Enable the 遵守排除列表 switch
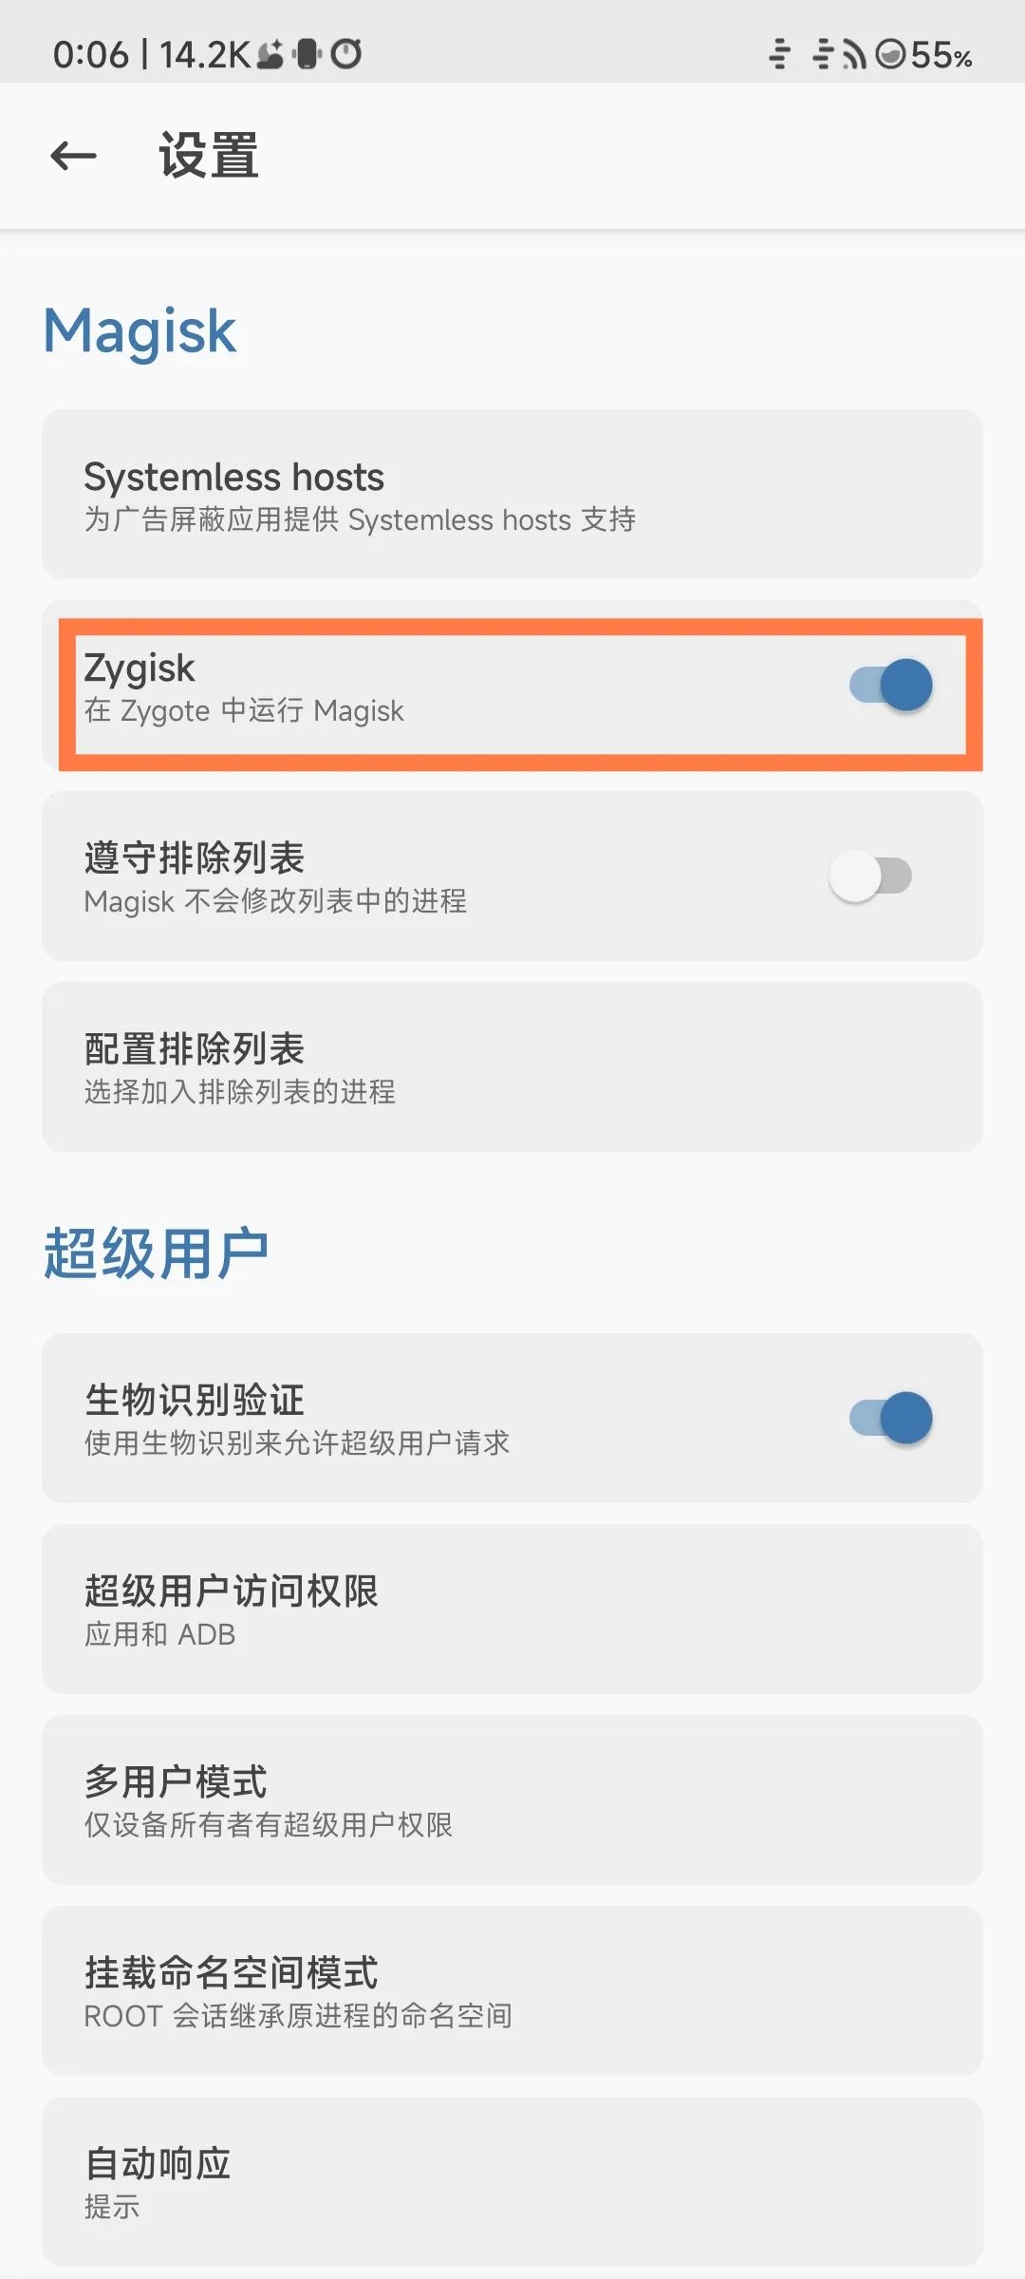 871,876
